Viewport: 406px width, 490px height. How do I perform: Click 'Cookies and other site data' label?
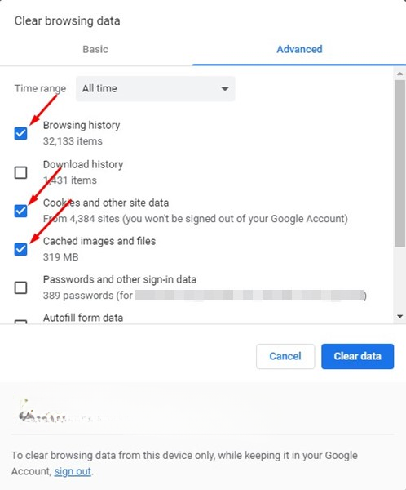(106, 203)
